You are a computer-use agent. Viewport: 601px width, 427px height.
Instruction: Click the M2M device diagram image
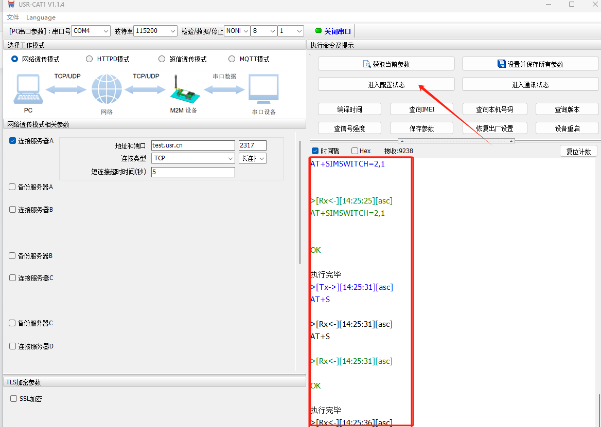pos(185,89)
